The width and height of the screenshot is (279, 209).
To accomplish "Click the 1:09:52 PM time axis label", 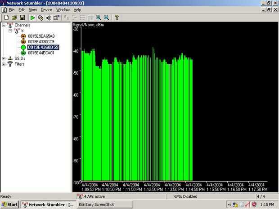I will coord(91,190).
